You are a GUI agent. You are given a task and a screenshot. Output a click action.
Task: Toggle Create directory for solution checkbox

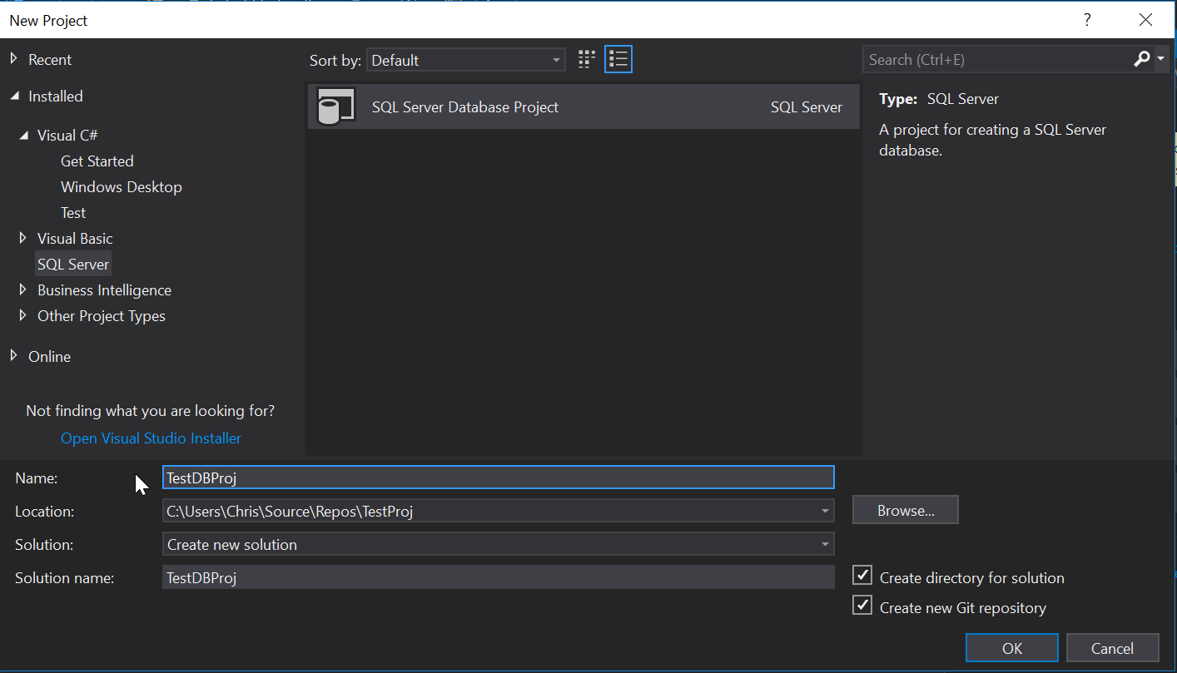(862, 576)
